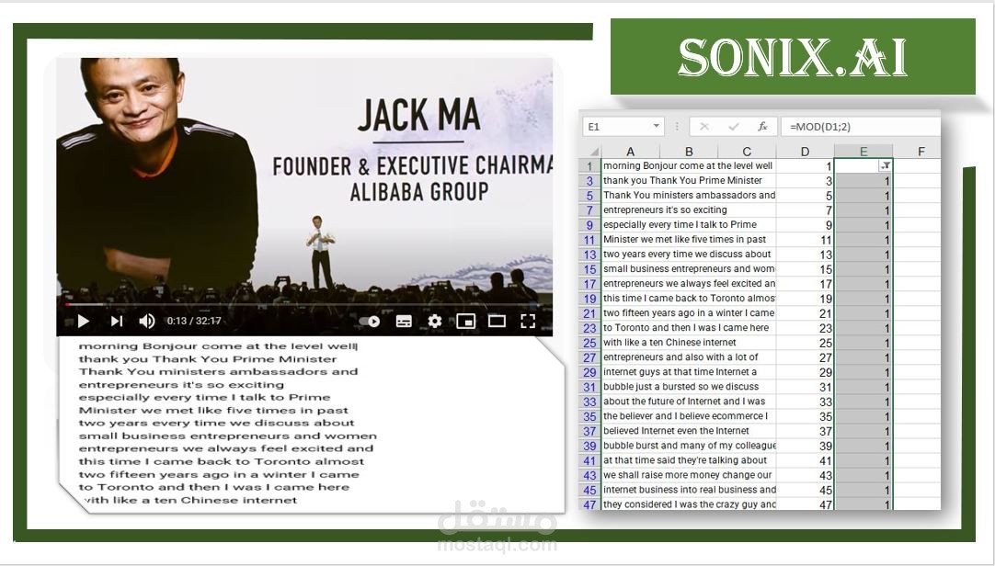Toggle the autoplay switch
This screenshot has width=995, height=566.
(370, 322)
